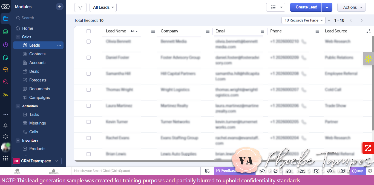The image size is (374, 185).
Task: Click the Create Lead button
Action: click(x=306, y=7)
